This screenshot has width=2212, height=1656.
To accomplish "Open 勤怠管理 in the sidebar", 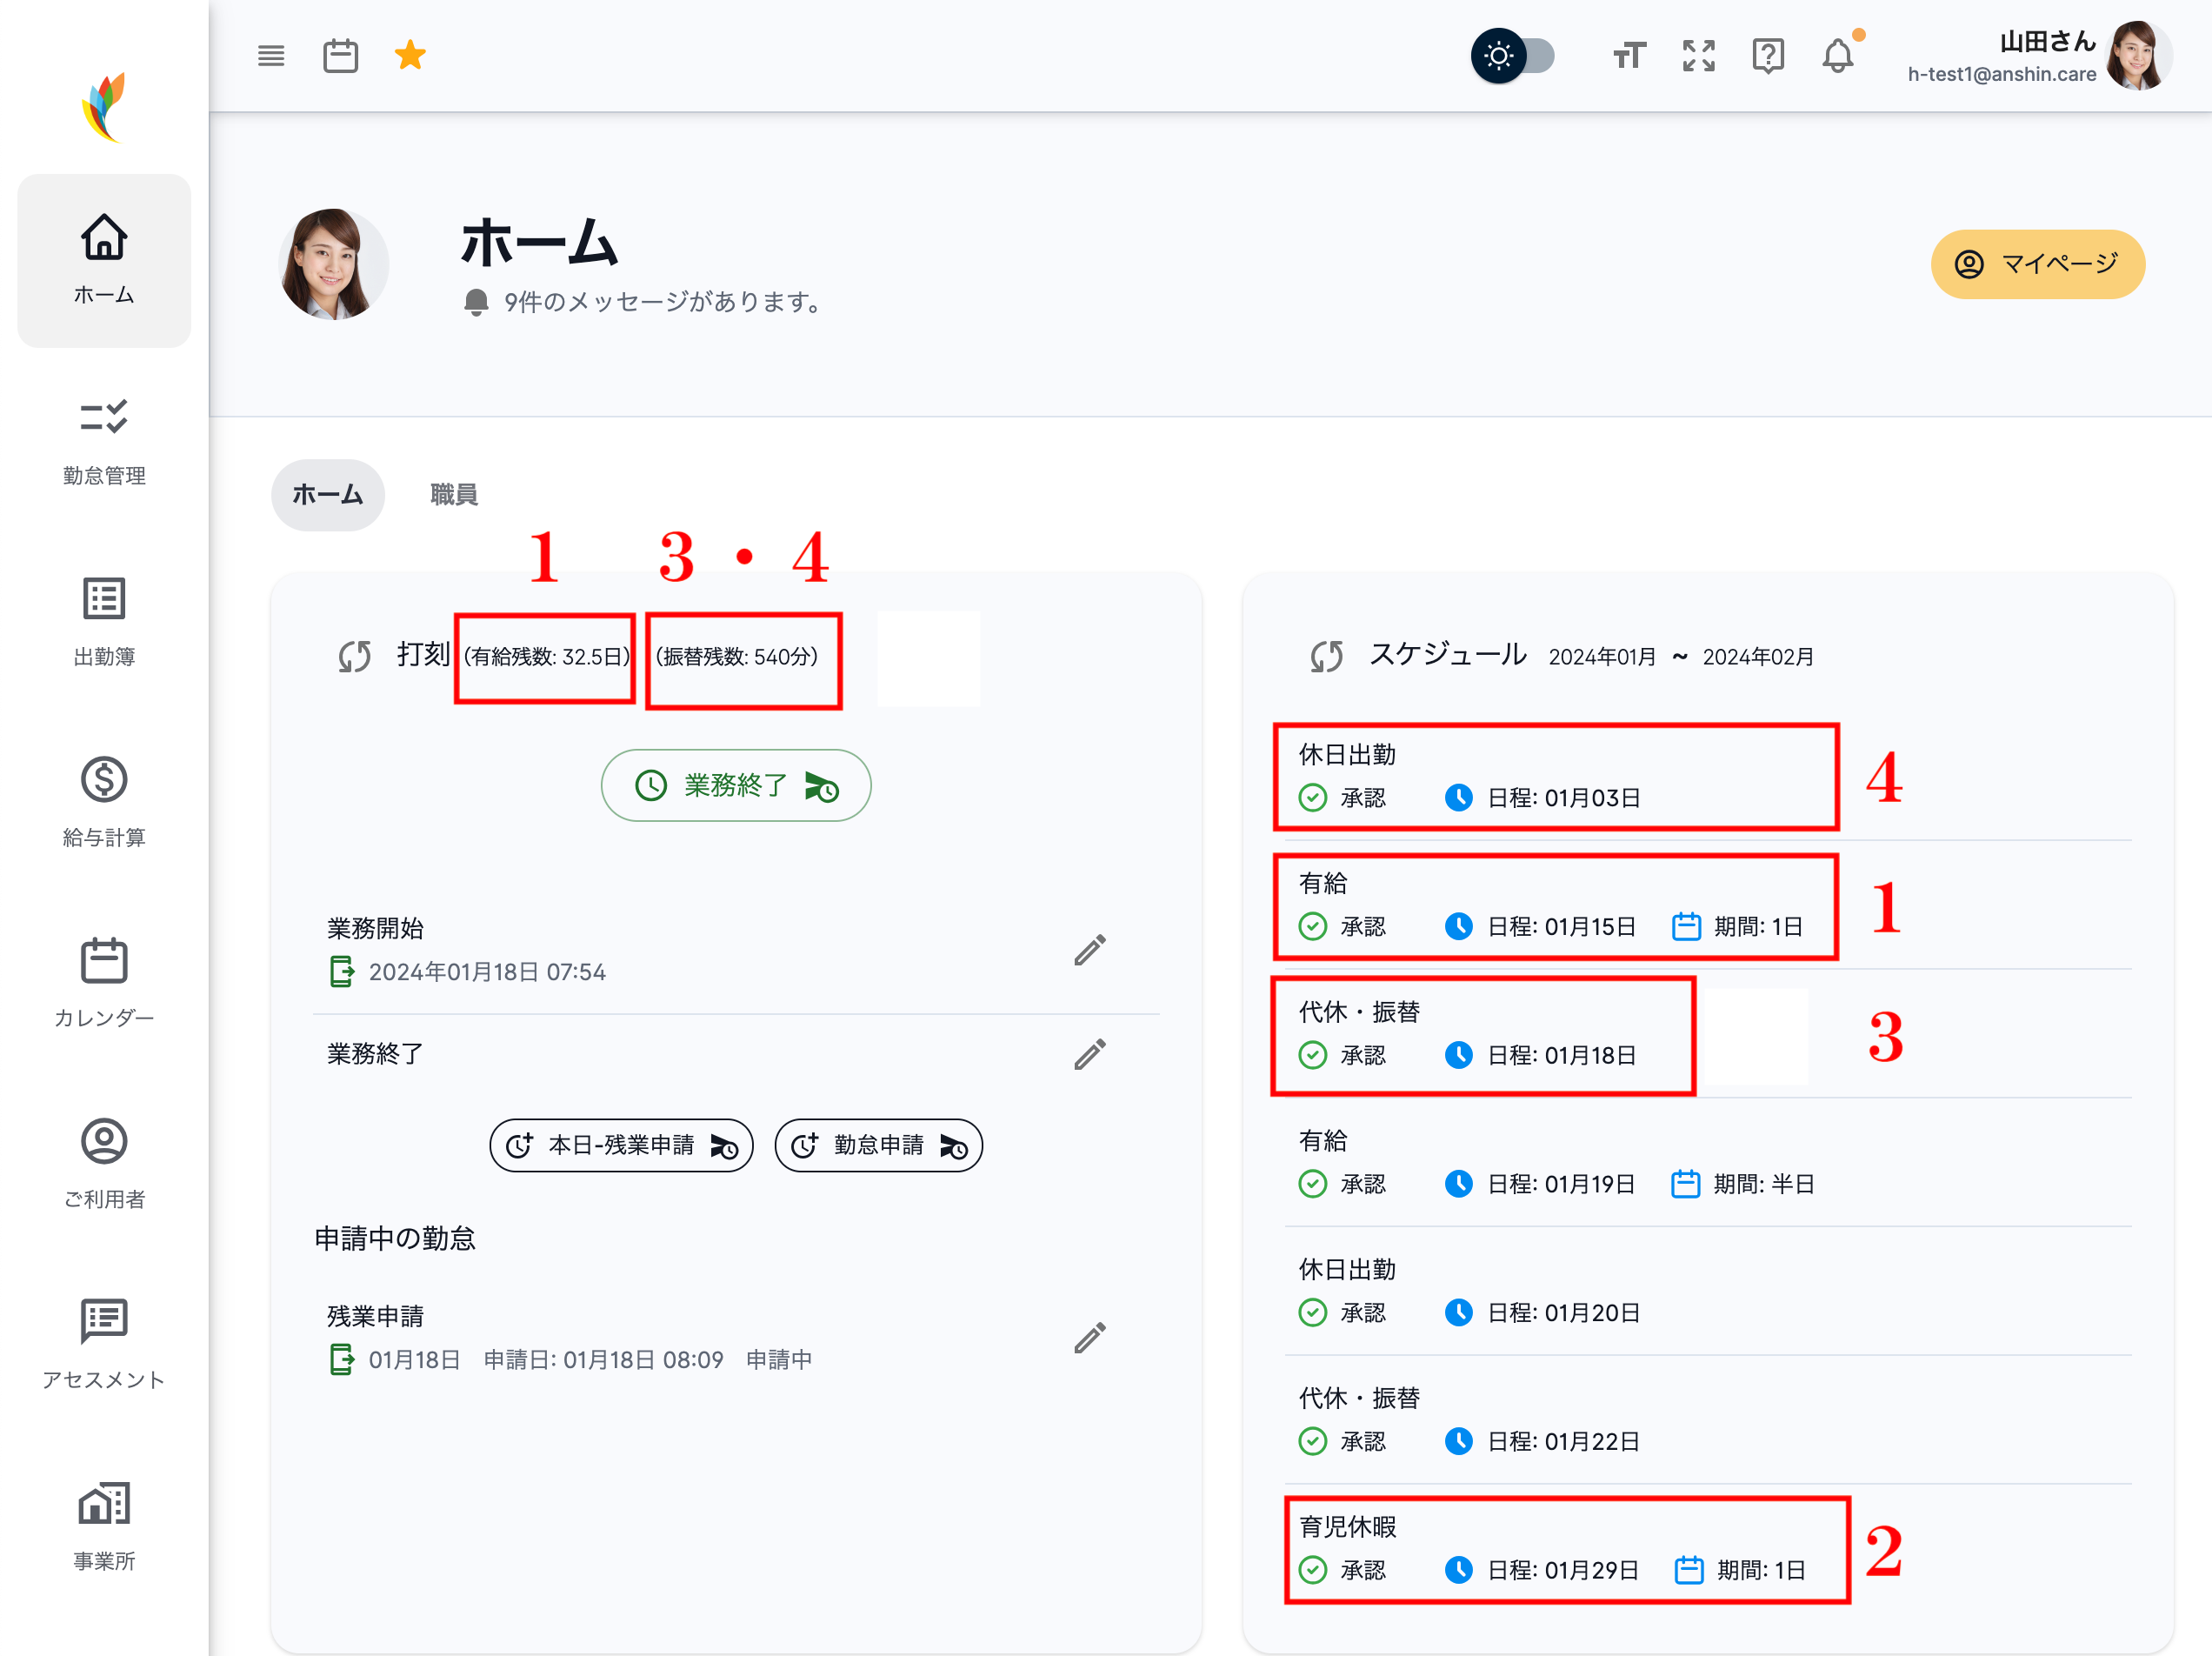I will tap(104, 441).
